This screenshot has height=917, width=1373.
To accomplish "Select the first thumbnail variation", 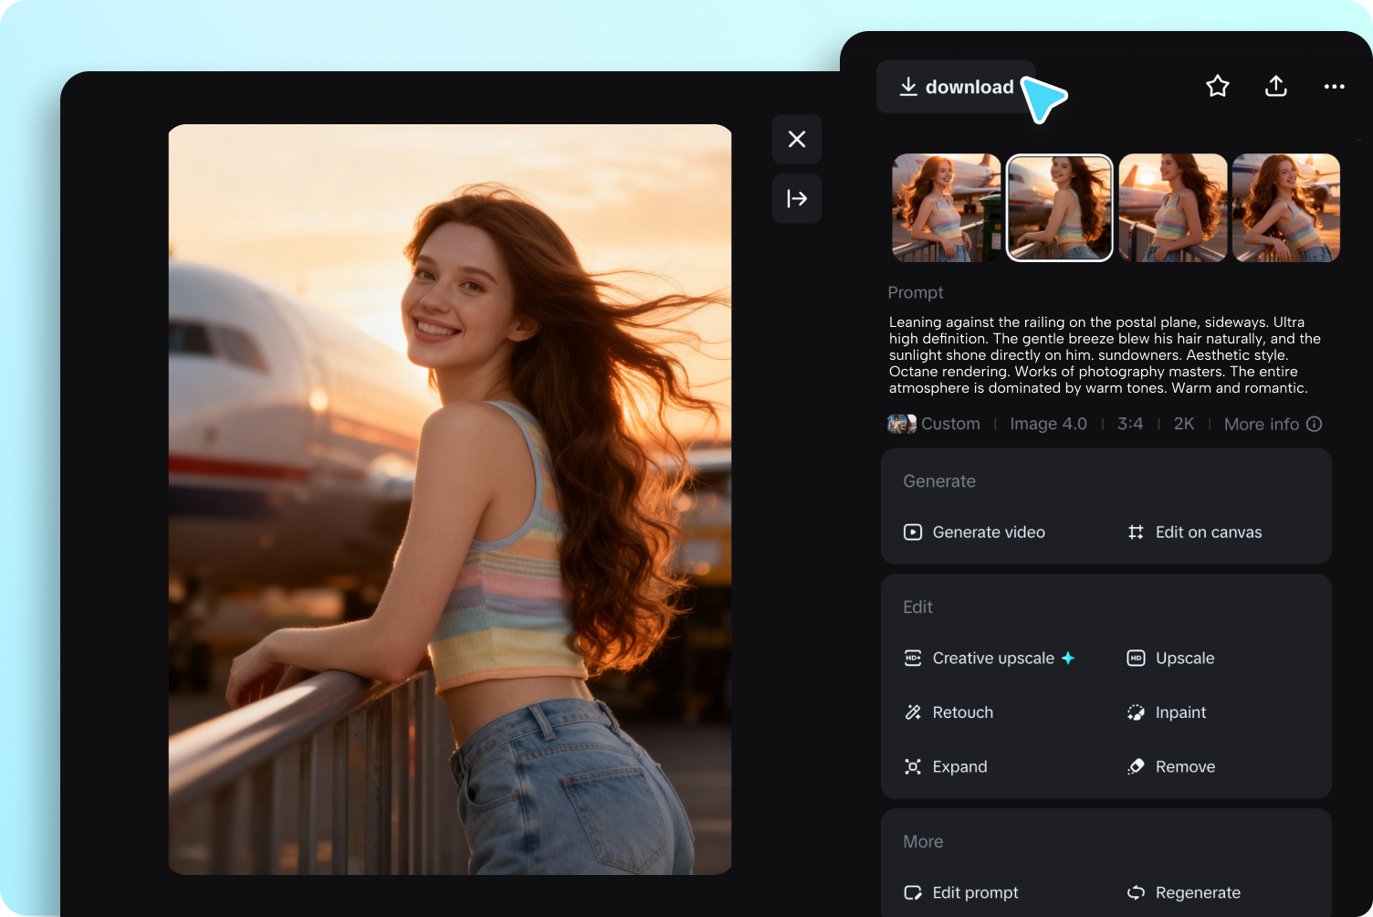I will pos(946,208).
